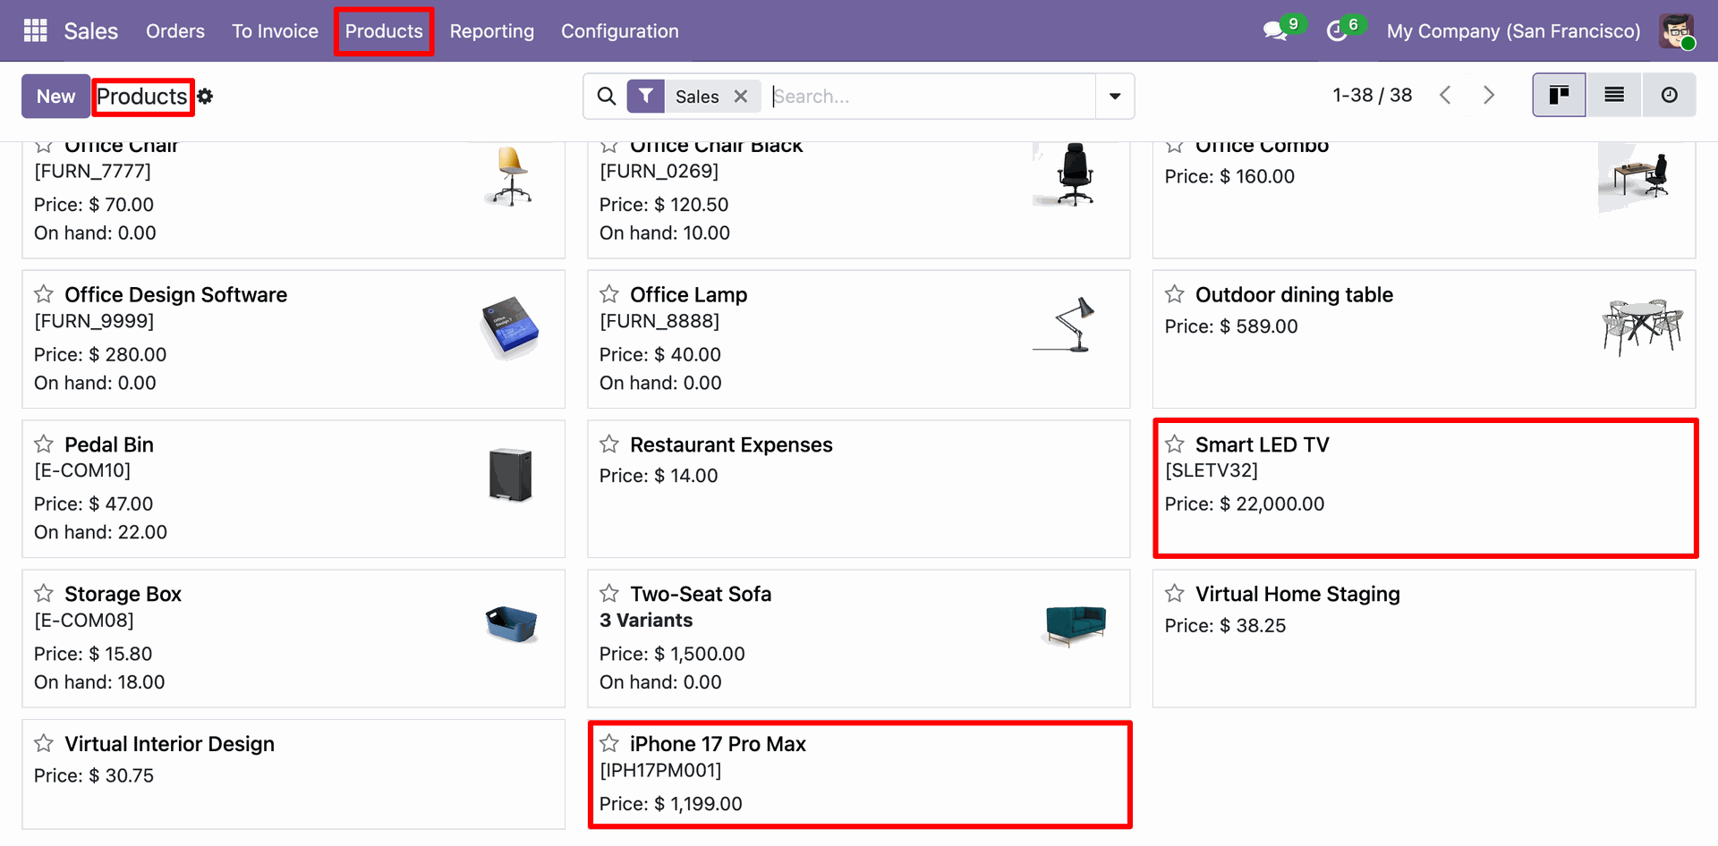Image resolution: width=1718 pixels, height=846 pixels.
Task: Click the Products breadcrumb title
Action: coord(142,97)
